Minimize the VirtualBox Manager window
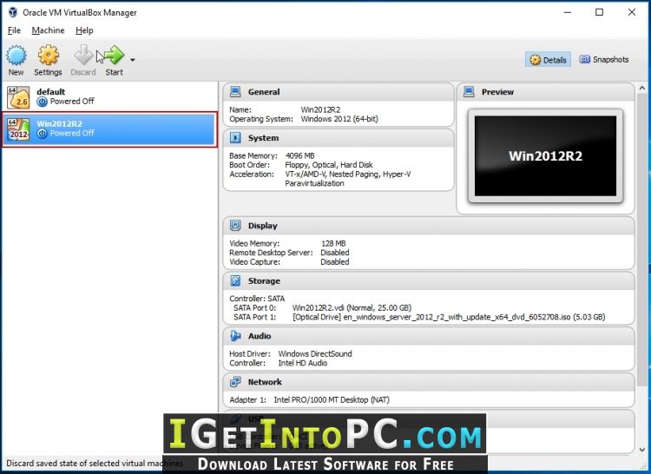The width and height of the screenshot is (651, 474). [568, 12]
